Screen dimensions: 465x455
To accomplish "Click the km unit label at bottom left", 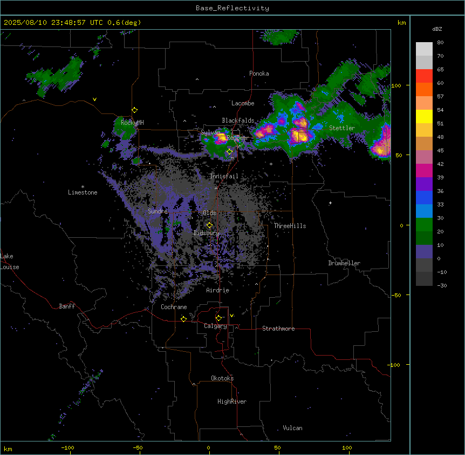I will point(8,449).
